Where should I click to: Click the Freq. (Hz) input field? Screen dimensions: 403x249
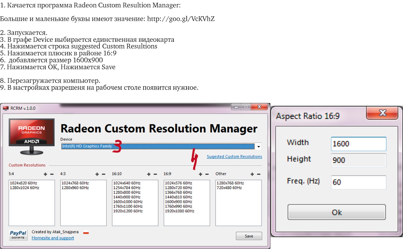tap(358, 182)
